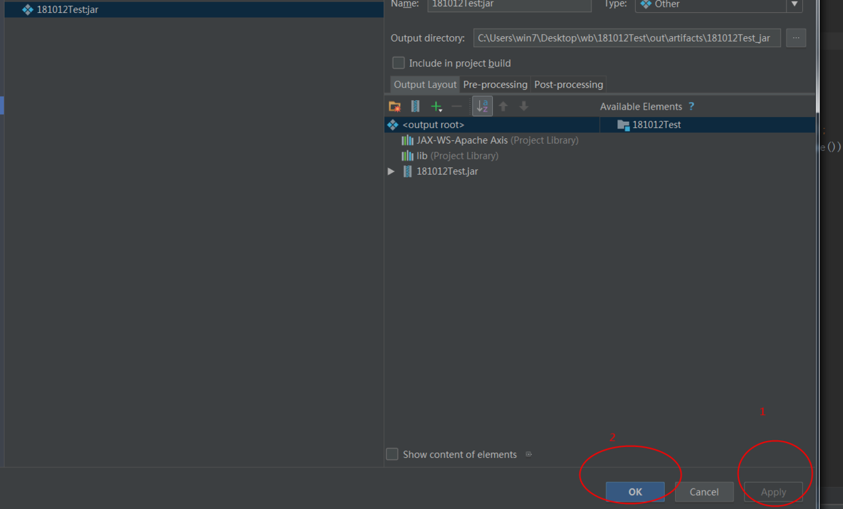843x509 pixels.
Task: Click the Create Archive toolbar icon
Action: coord(415,106)
